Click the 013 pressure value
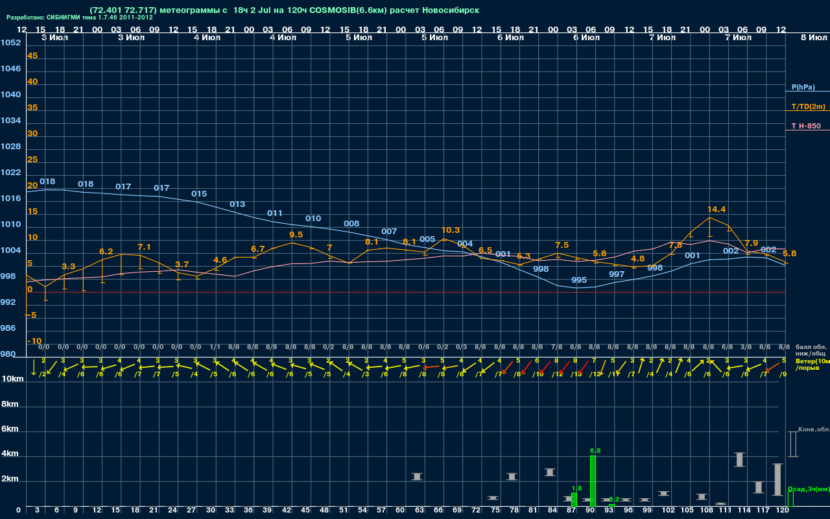This screenshot has width=830, height=519. coord(237,204)
